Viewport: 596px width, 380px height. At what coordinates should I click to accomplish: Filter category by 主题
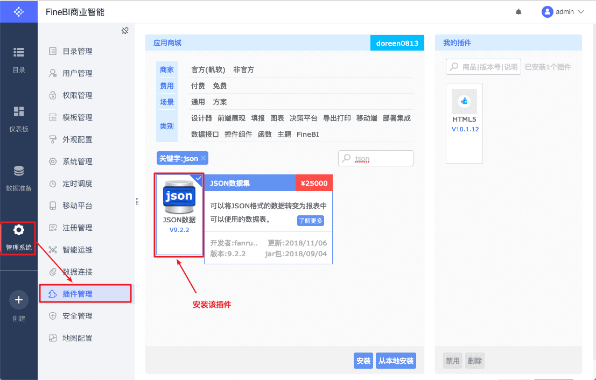point(284,134)
